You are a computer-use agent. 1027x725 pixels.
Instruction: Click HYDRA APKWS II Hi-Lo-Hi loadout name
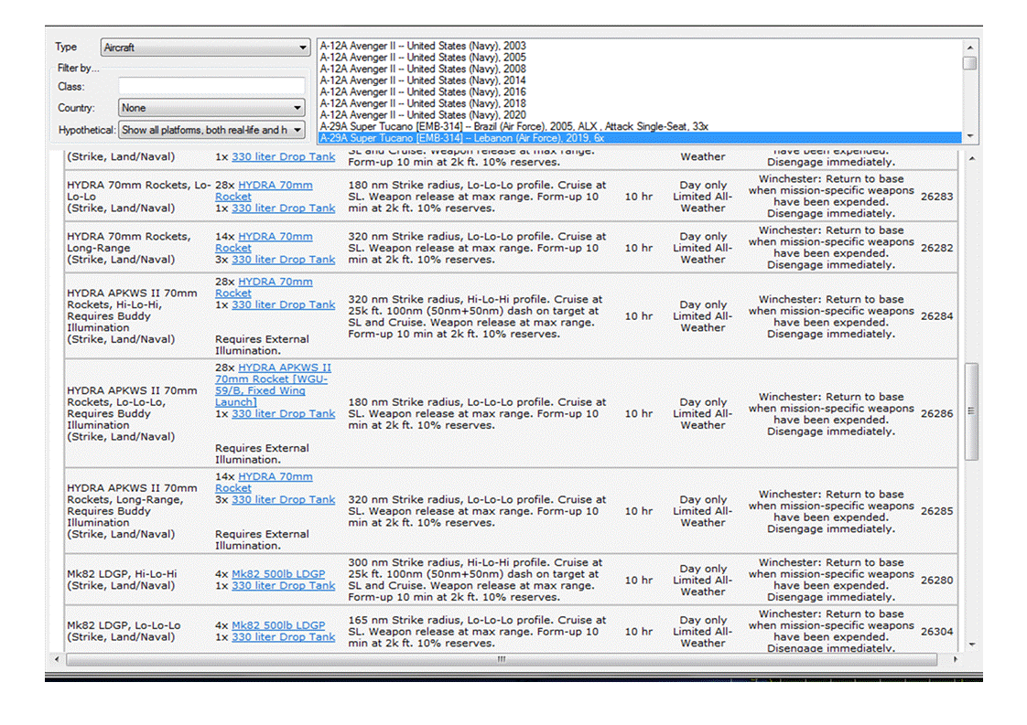tap(132, 316)
